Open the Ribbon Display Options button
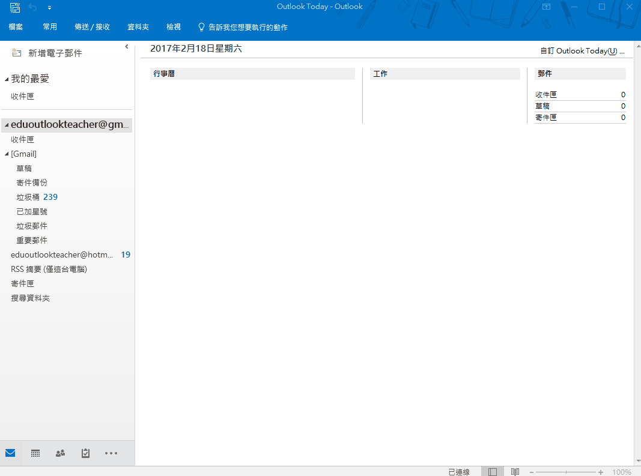This screenshot has height=476, width=641. coord(546,7)
